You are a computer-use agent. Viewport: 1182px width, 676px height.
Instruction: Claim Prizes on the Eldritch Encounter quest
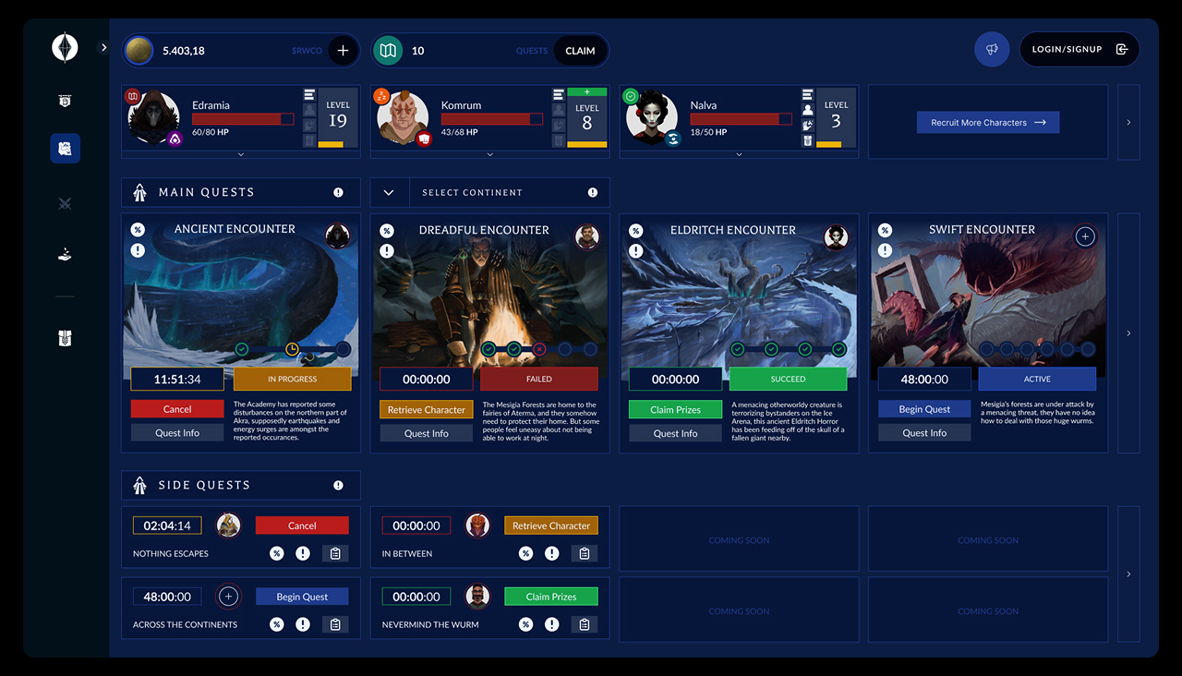675,409
